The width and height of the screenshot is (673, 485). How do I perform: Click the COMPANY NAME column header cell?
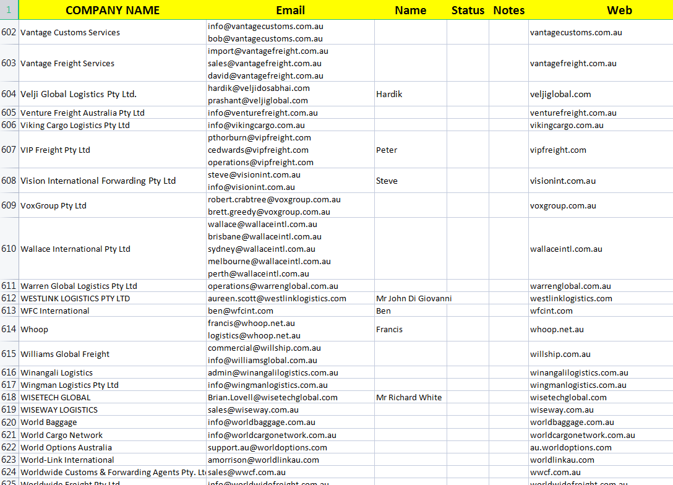point(112,10)
